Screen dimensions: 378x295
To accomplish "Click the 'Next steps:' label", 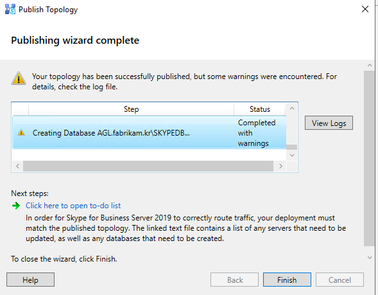I will click(x=30, y=193).
